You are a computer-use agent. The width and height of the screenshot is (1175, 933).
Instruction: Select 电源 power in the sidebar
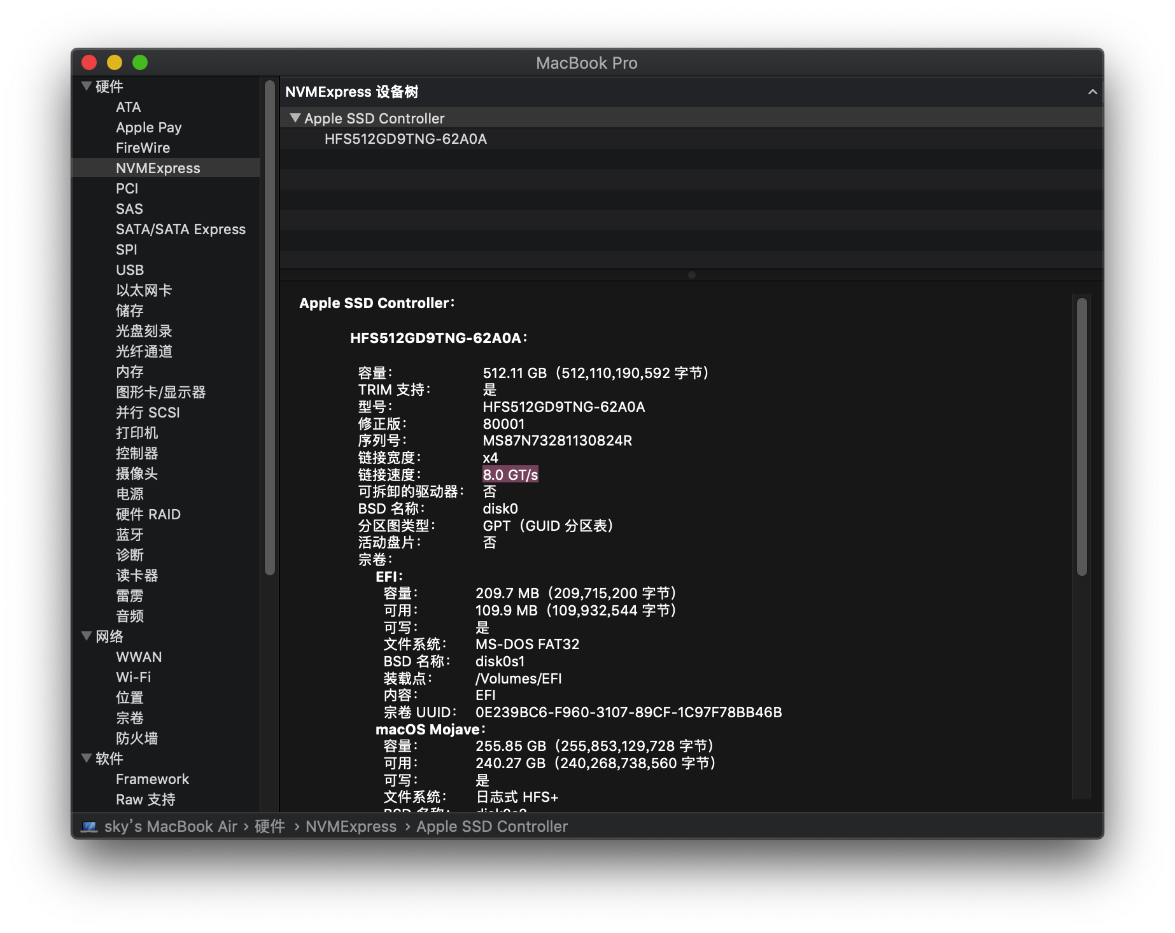tap(130, 494)
